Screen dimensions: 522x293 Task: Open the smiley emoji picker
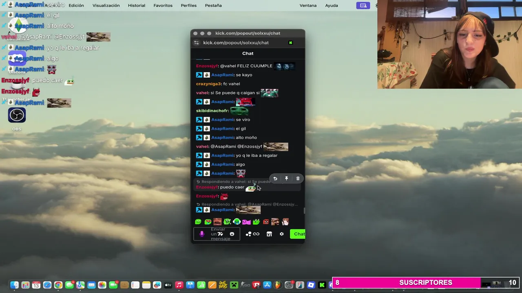[232, 234]
